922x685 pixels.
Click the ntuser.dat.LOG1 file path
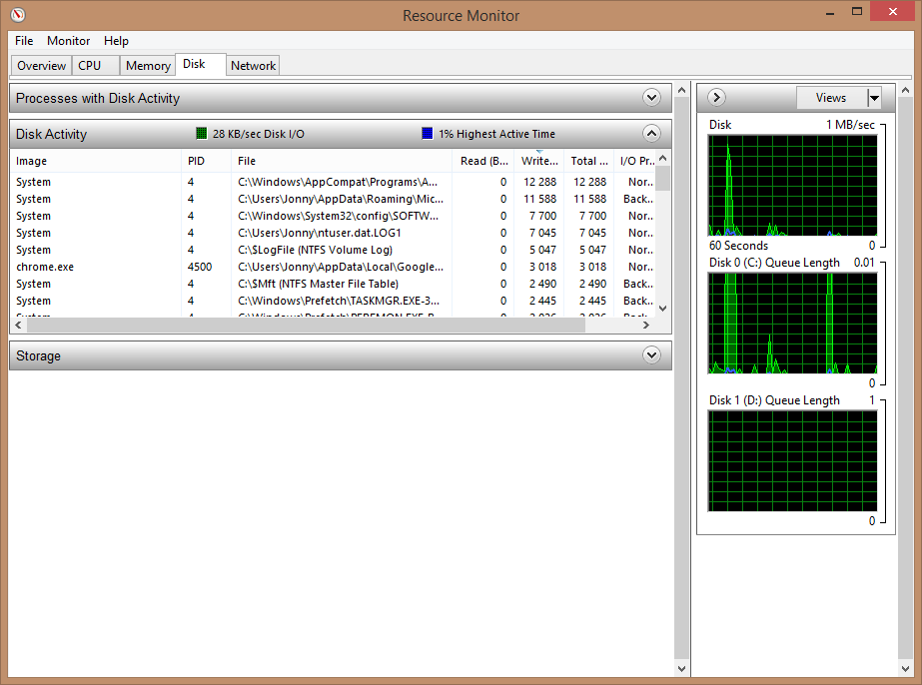click(320, 233)
